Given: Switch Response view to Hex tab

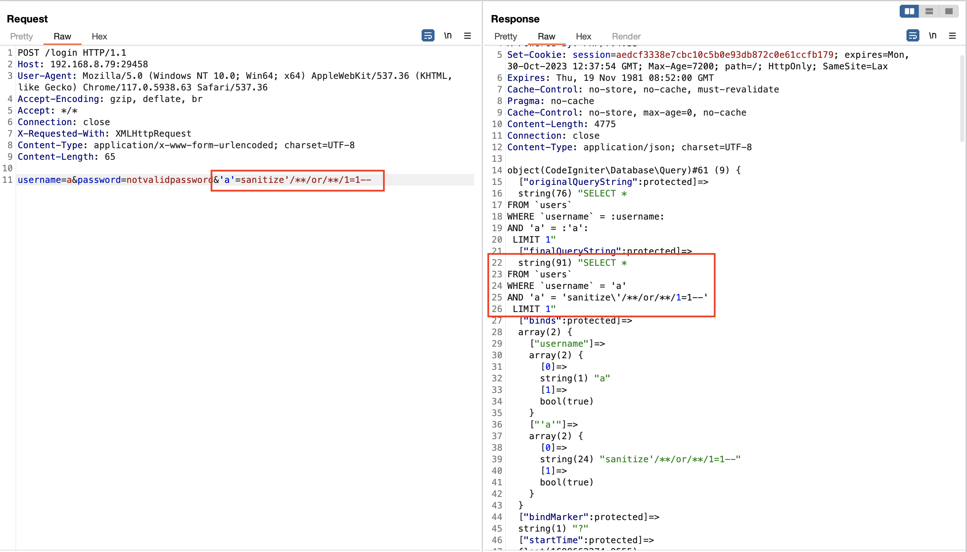Looking at the screenshot, I should point(583,36).
